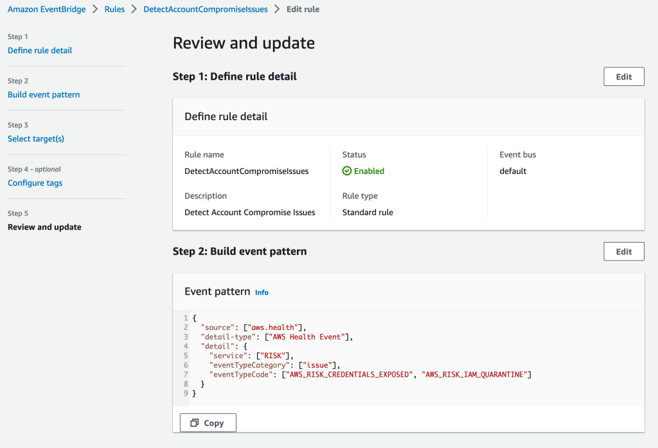Open Step 4 Configure tags
This screenshot has width=658, height=448.
(35, 183)
